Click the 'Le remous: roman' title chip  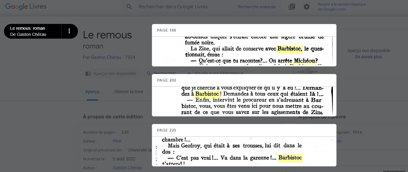point(33,31)
